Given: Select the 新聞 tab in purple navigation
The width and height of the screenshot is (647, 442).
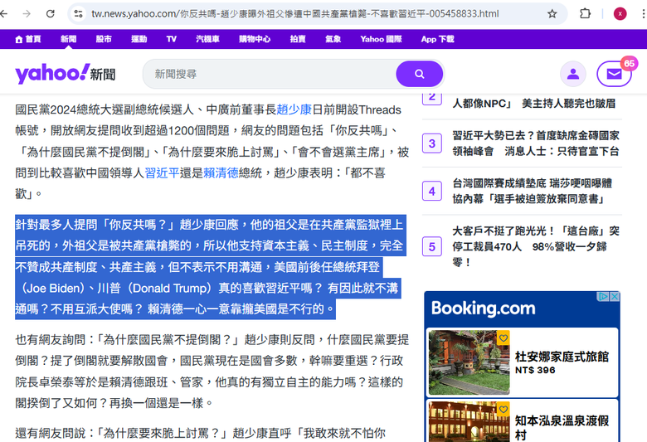Looking at the screenshot, I should 69,39.
